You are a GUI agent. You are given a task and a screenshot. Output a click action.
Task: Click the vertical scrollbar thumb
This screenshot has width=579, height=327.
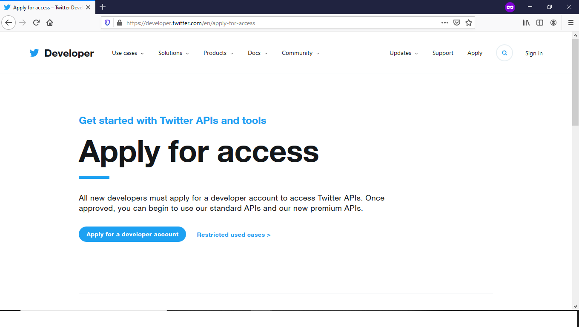point(575,83)
